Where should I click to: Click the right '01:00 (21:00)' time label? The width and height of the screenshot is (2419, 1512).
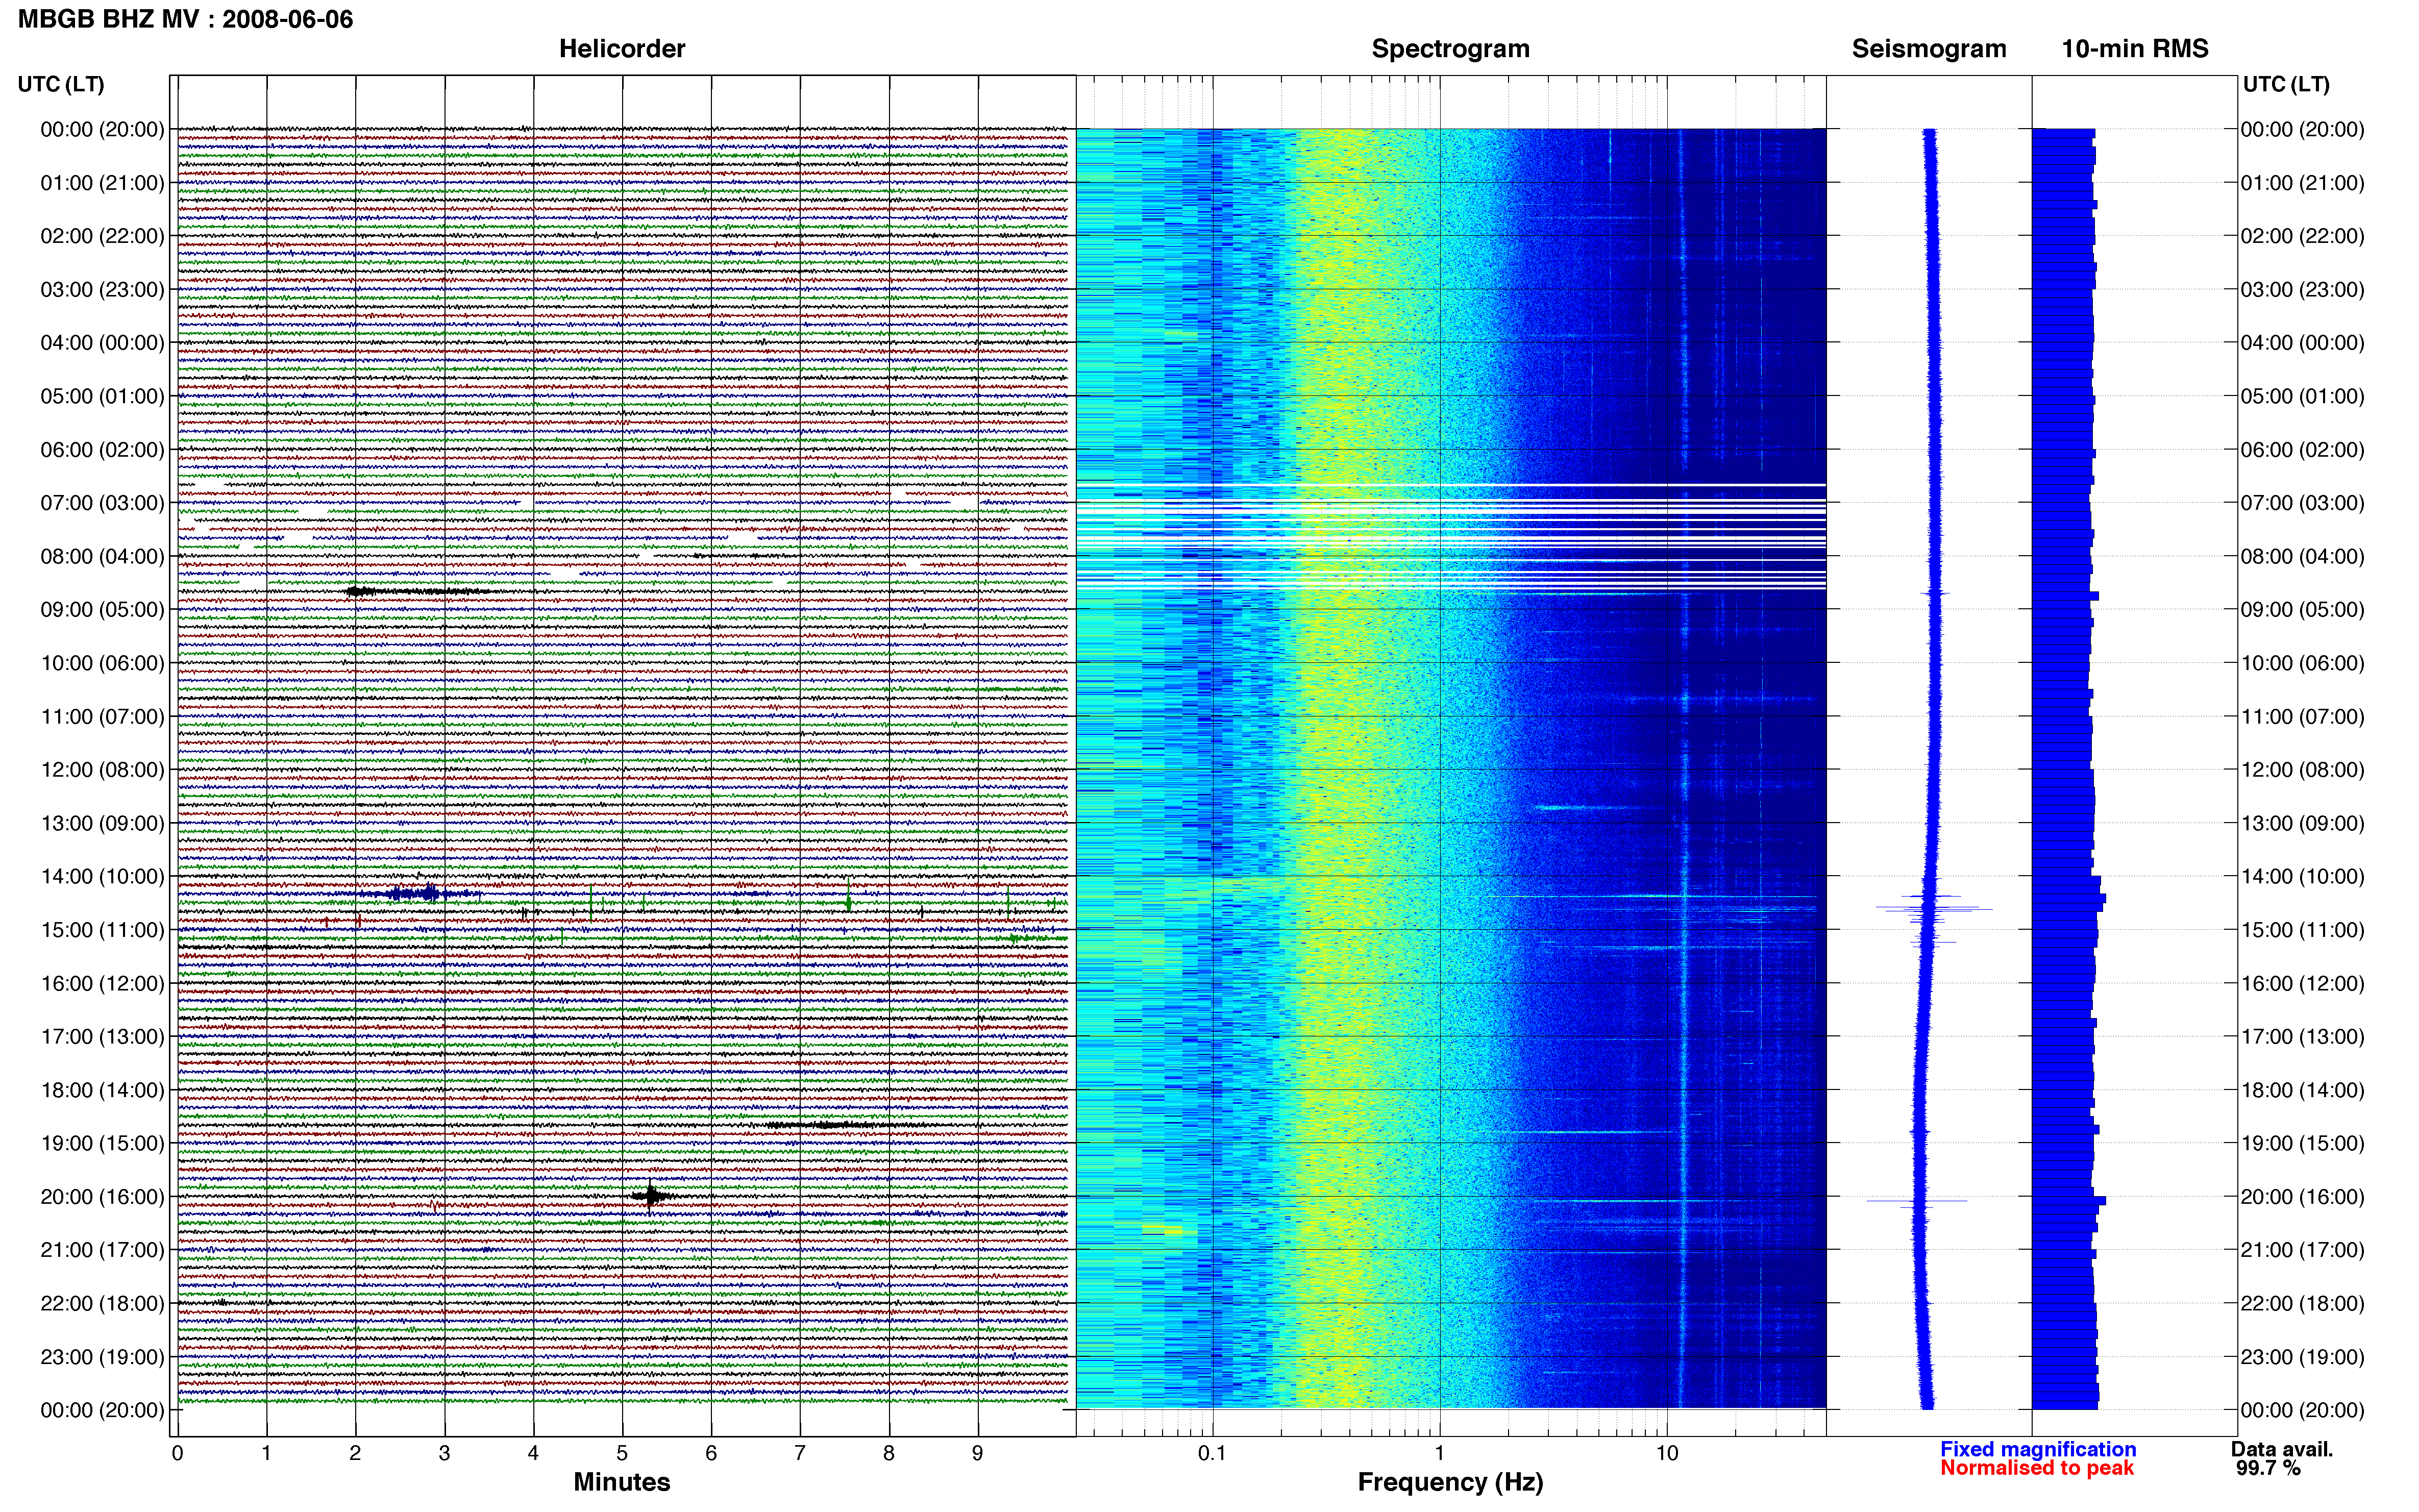[x=2302, y=182]
